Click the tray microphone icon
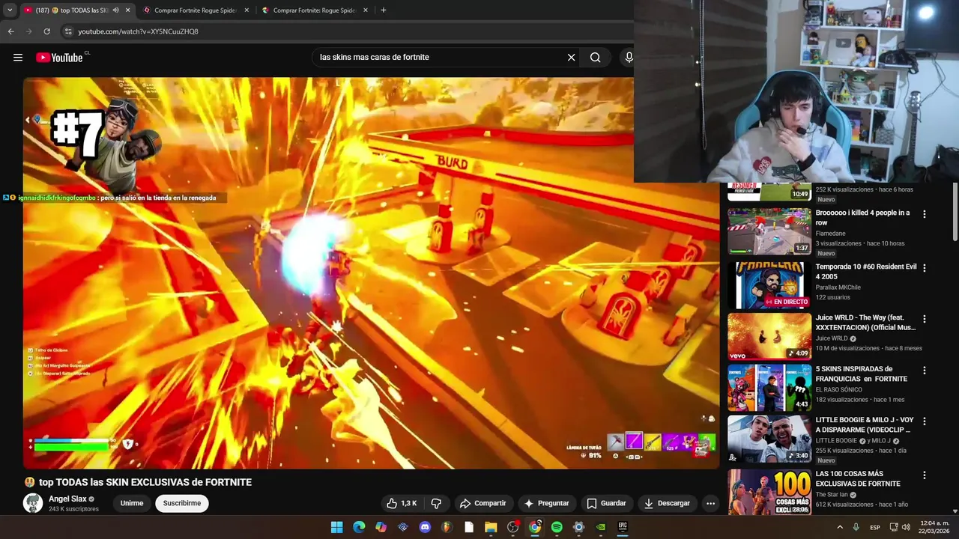The image size is (959, 539). click(856, 527)
